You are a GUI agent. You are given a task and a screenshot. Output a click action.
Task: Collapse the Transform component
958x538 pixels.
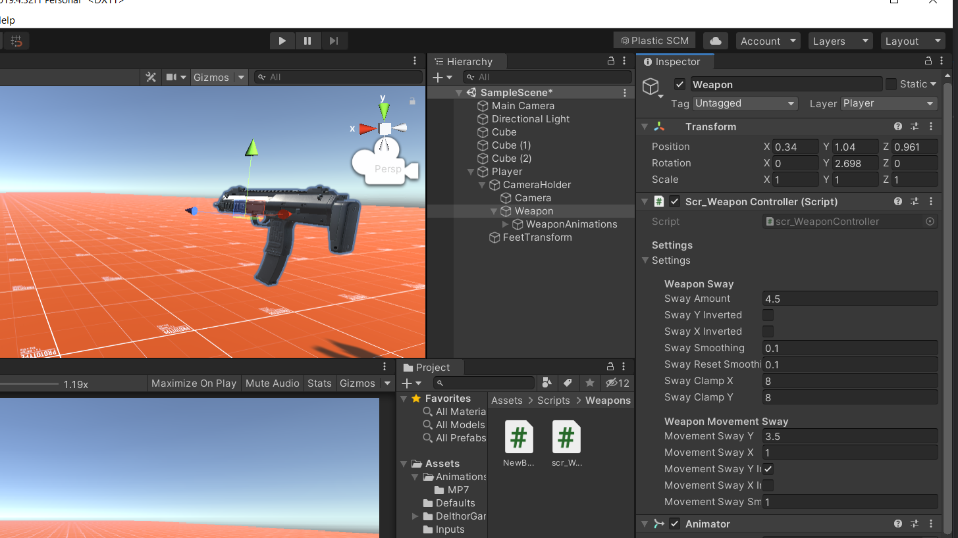point(645,126)
